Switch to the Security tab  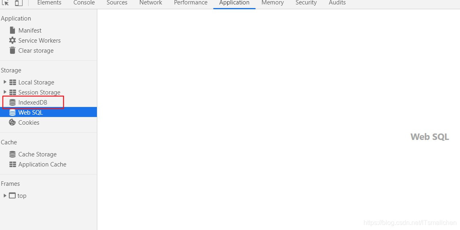[306, 3]
